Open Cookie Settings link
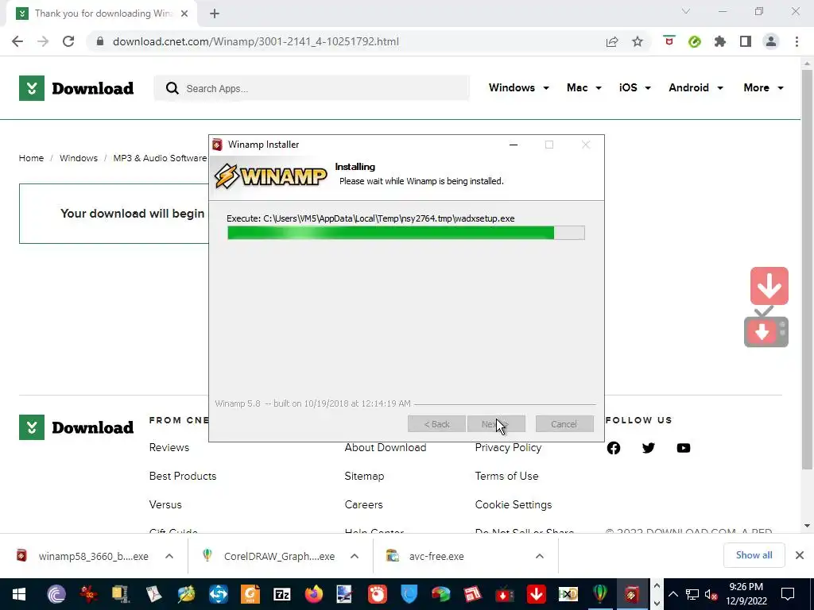 click(x=514, y=504)
